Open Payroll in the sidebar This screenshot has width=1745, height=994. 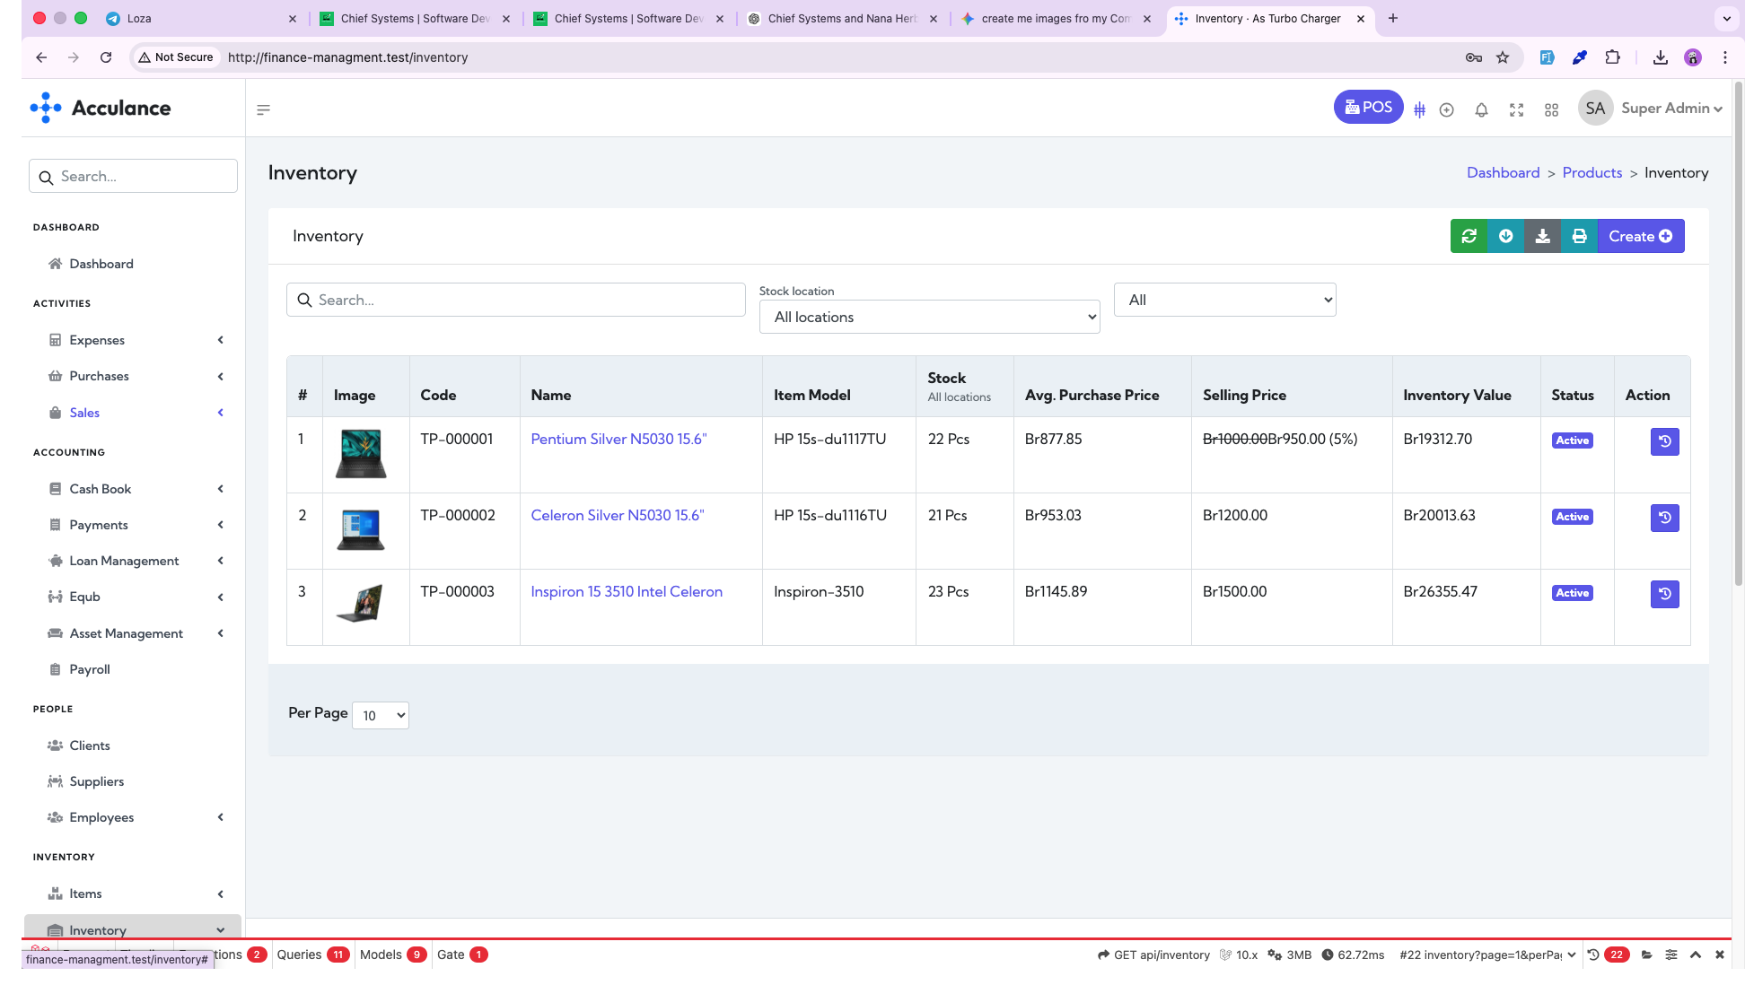tap(90, 669)
